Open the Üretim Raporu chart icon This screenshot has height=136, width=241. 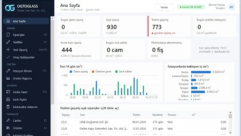click(8, 78)
